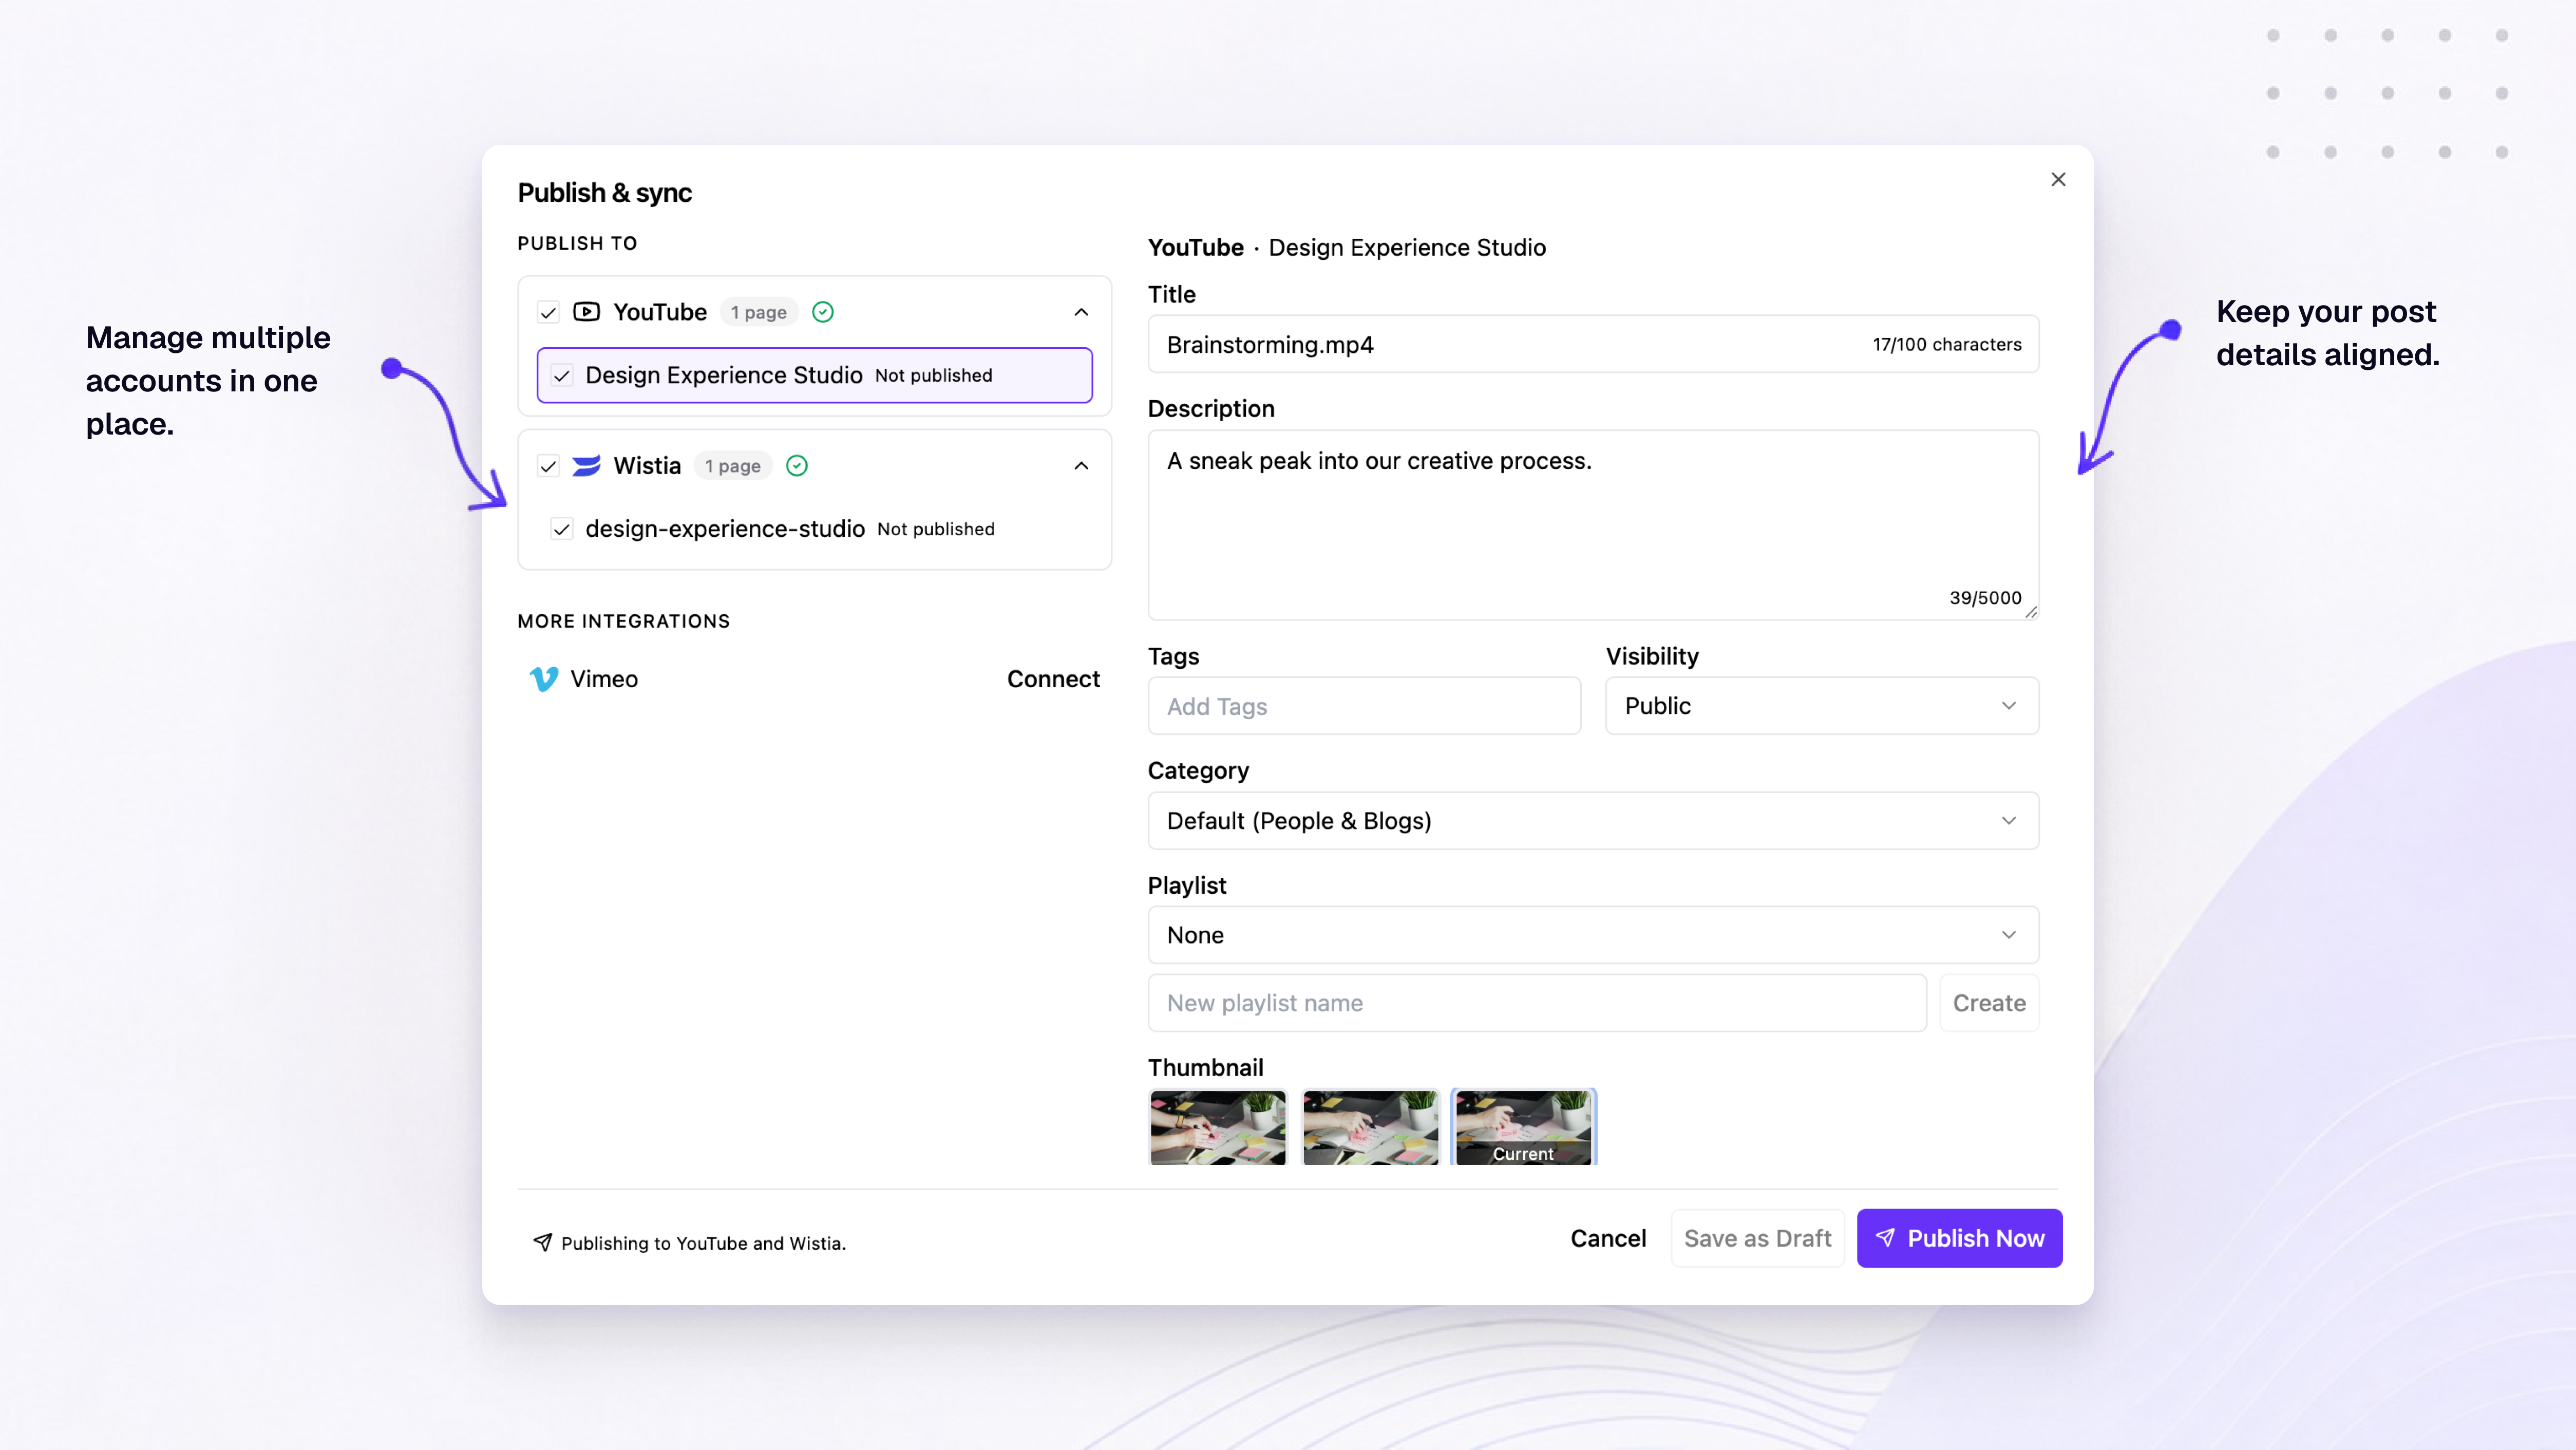Select the first thumbnail image
The image size is (2576, 1450).
[1218, 1127]
